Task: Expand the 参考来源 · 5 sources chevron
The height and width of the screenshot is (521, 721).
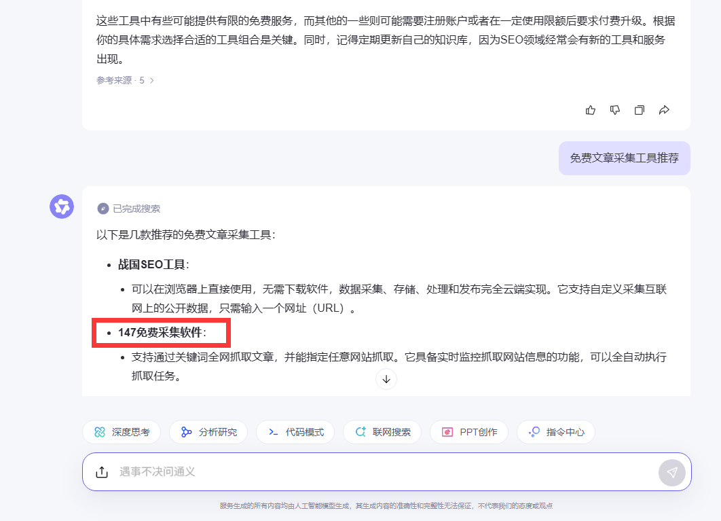Action: [152, 81]
